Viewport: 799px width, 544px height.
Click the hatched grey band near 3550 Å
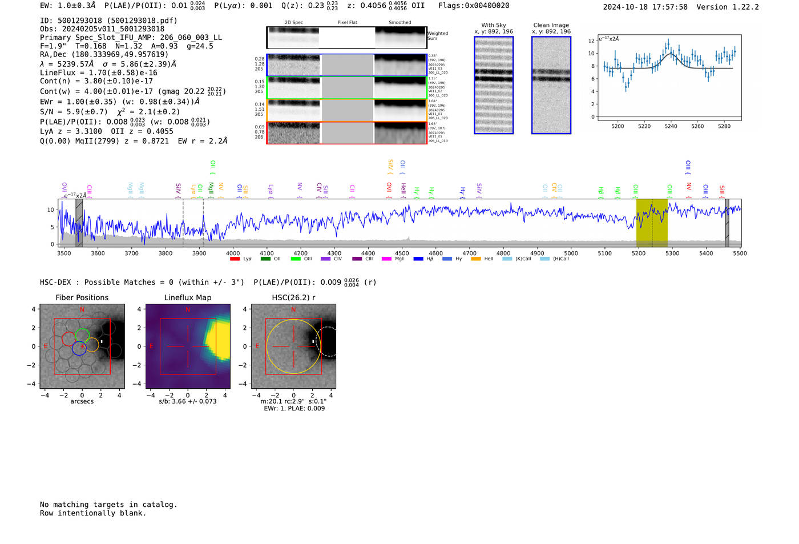point(79,223)
